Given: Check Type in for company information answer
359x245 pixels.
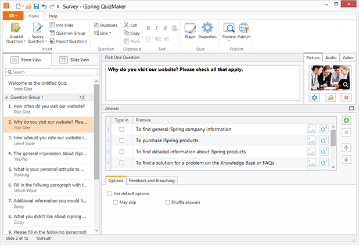Looking at the screenshot, I should tap(122, 129).
